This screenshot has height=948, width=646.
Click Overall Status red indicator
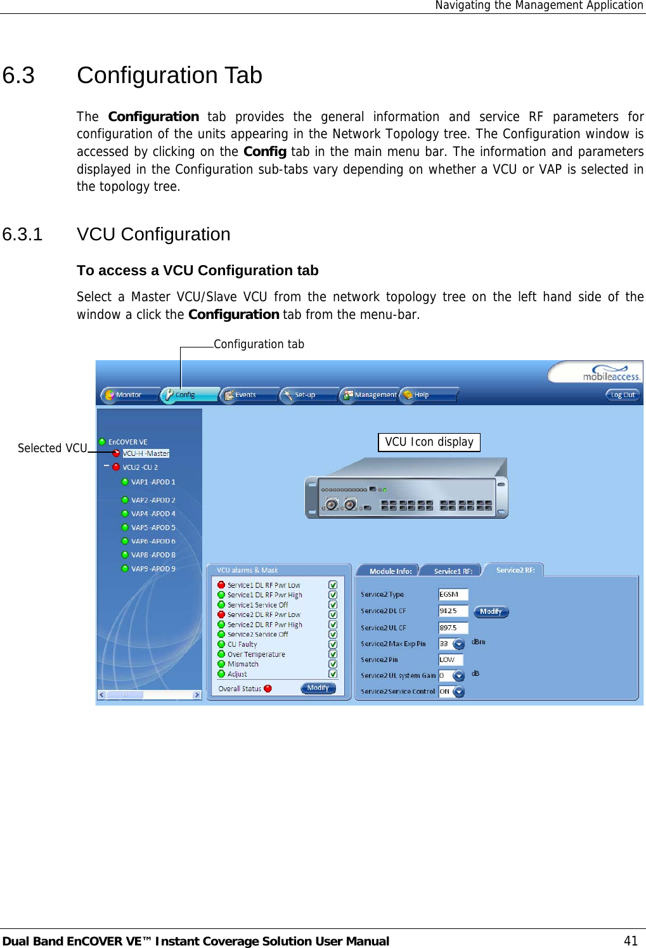(268, 689)
